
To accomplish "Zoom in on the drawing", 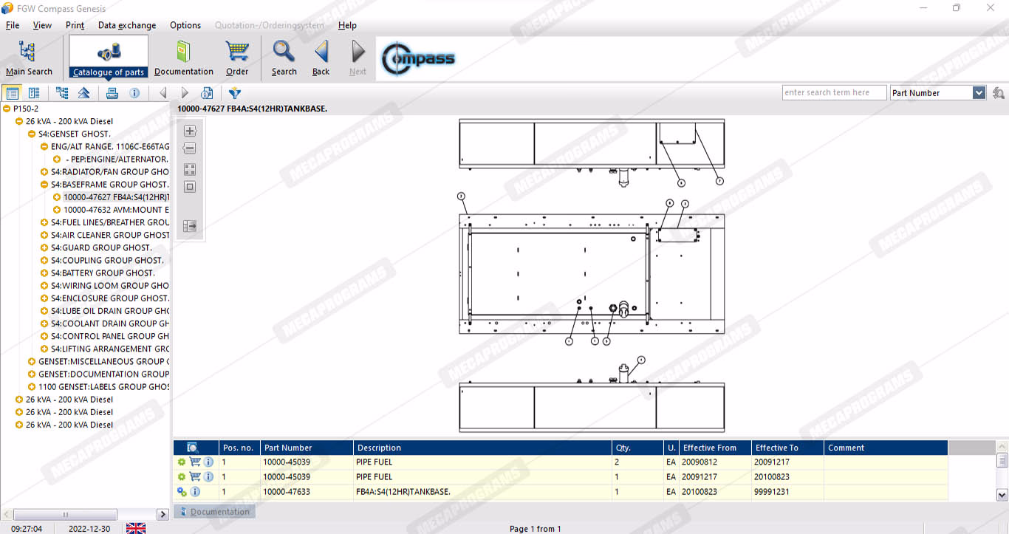I will click(x=190, y=131).
